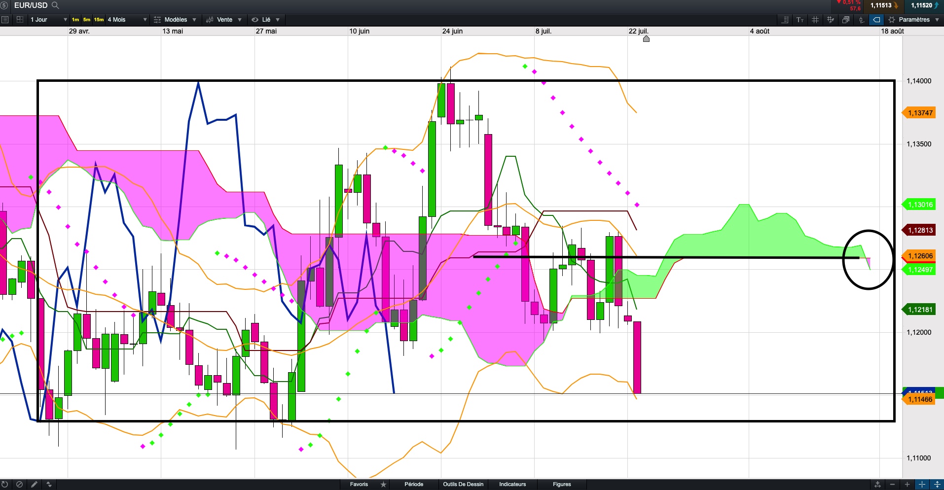The width and height of the screenshot is (944, 490).
Task: Open the Indicateurs tab
Action: (x=512, y=484)
